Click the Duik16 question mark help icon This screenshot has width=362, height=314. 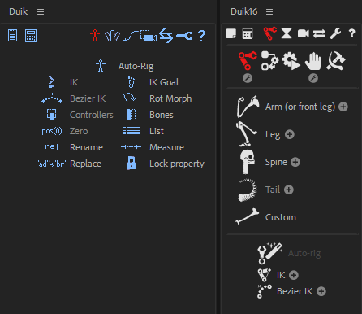tap(351, 33)
